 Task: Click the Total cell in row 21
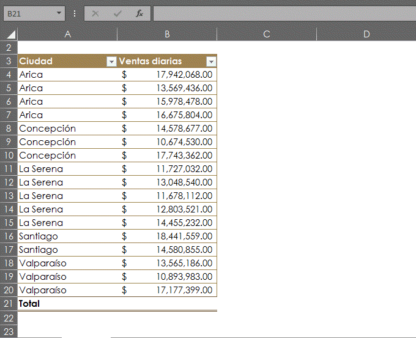[67, 304]
